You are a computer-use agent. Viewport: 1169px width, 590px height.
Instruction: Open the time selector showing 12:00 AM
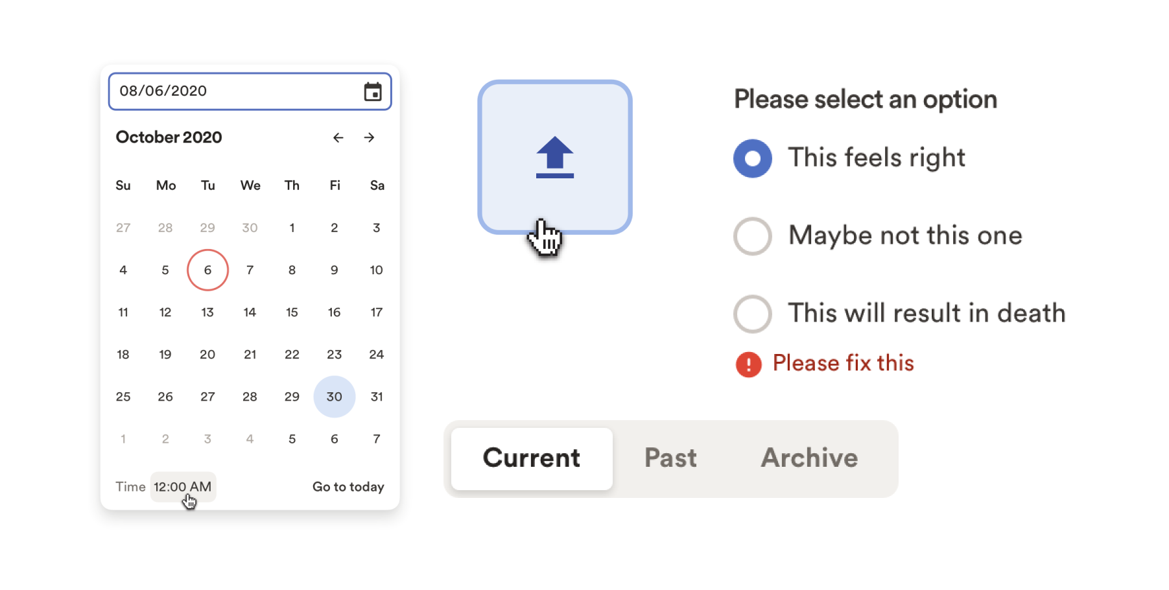[183, 486]
